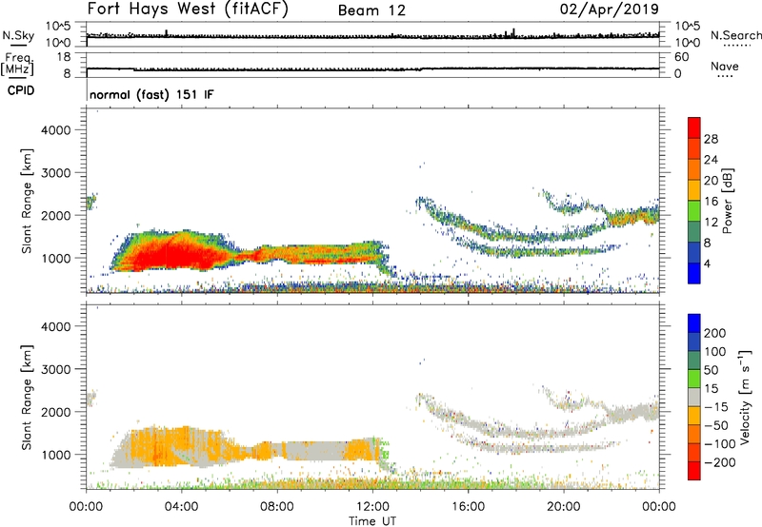This screenshot has height=527, width=762.
Task: Click the "28" tick on the Power colorbar
Action: (711, 139)
